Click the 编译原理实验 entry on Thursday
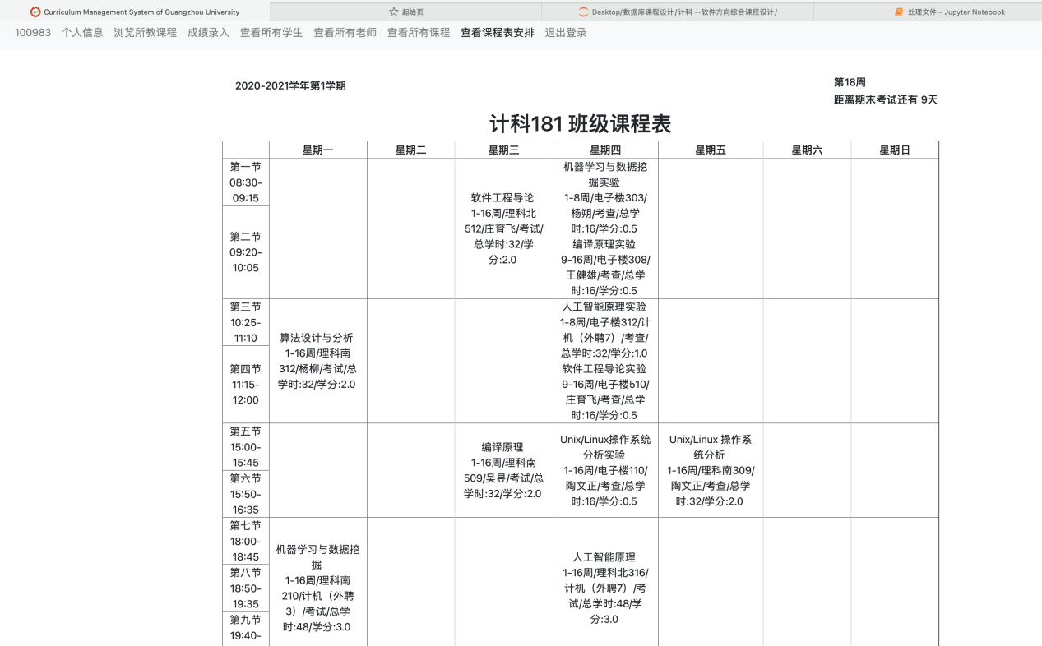 (x=605, y=267)
